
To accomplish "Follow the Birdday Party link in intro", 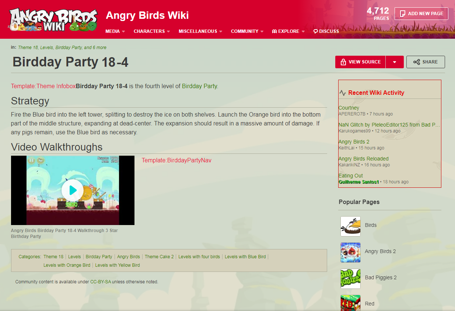I will pos(199,86).
